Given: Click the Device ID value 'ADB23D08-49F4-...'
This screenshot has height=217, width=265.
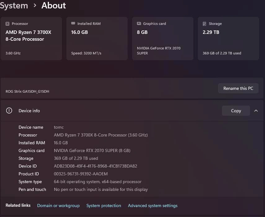Looking at the screenshot, I should pos(95,166).
